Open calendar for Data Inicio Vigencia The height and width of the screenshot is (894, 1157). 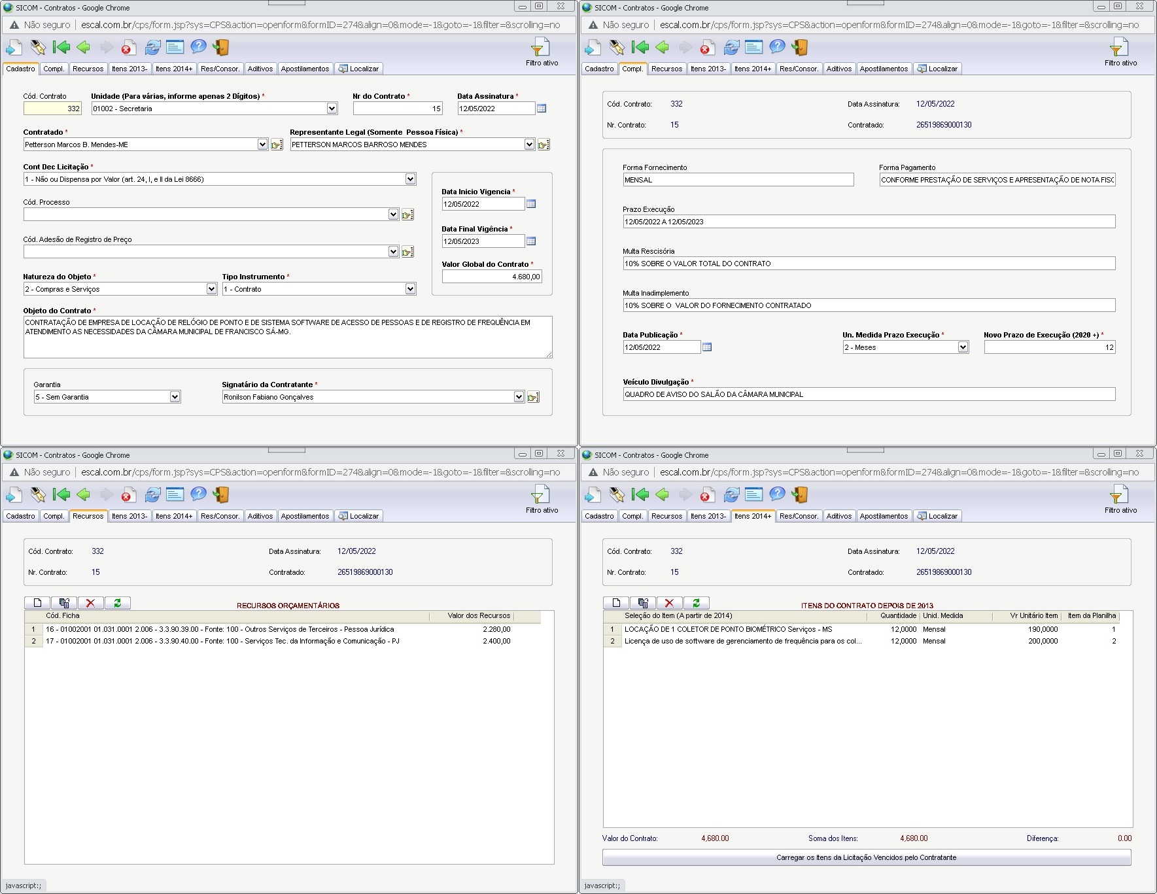[531, 204]
